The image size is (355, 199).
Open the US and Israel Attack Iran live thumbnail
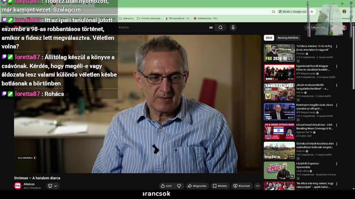pos(279,132)
